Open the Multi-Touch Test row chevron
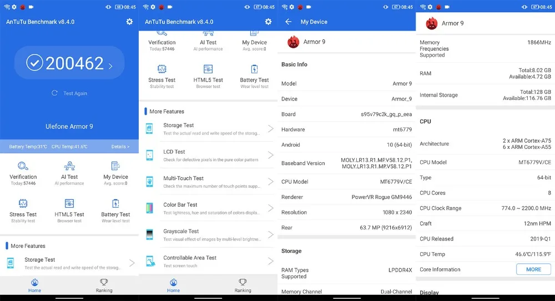Screen dimensions: 555x301 [270, 182]
